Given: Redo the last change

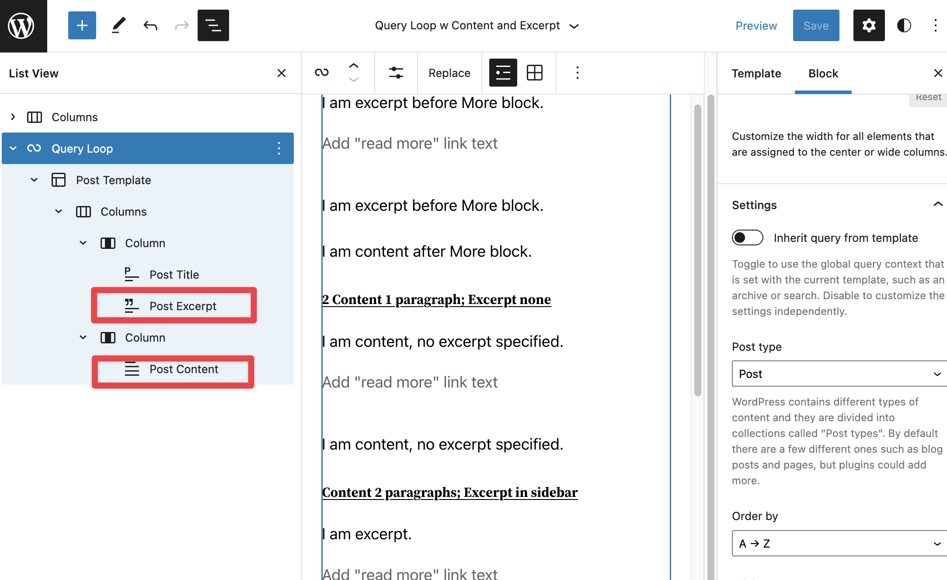Looking at the screenshot, I should pos(181,25).
